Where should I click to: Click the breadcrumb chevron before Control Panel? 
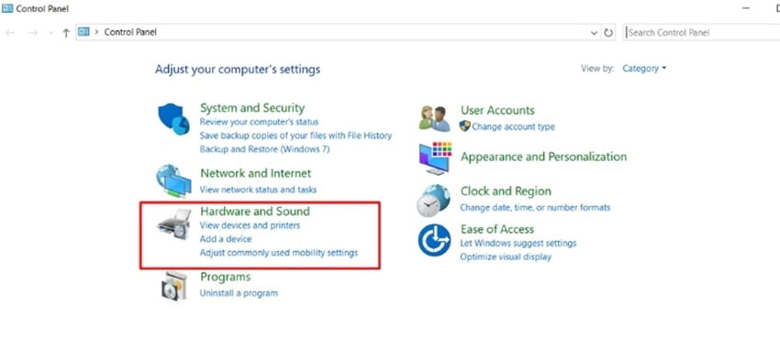click(96, 32)
